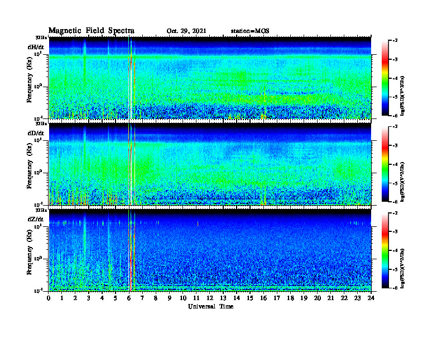This screenshot has width=442, height=342.
Task: Click the "4" hour tick label
Action: coord(102,298)
